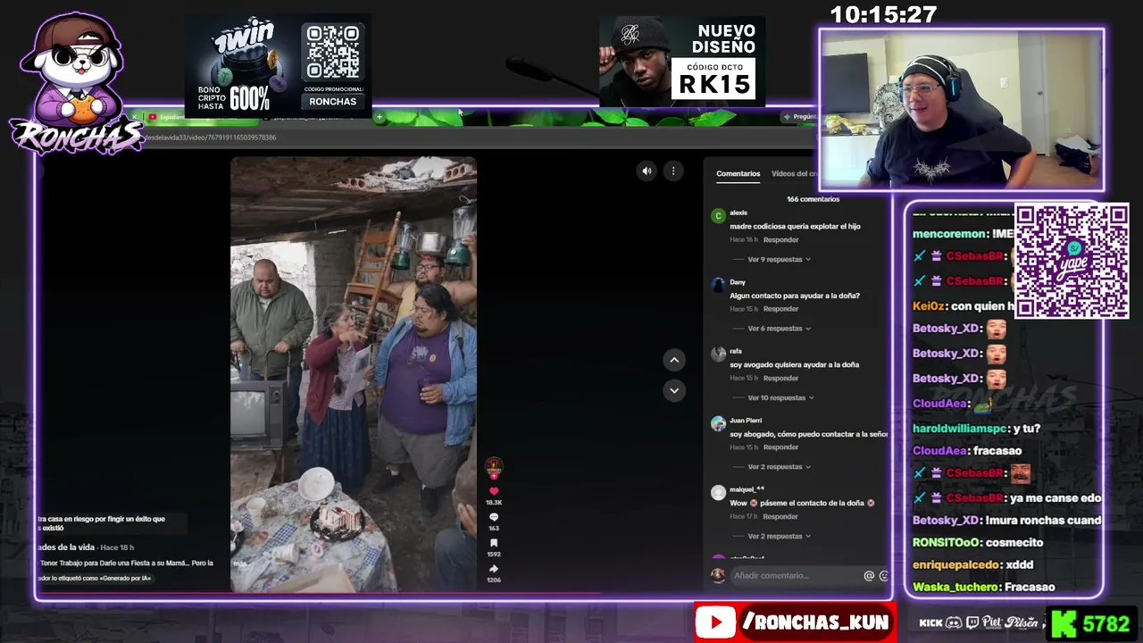1143x643 pixels.
Task: Mute the TikTok video sound
Action: 647,171
